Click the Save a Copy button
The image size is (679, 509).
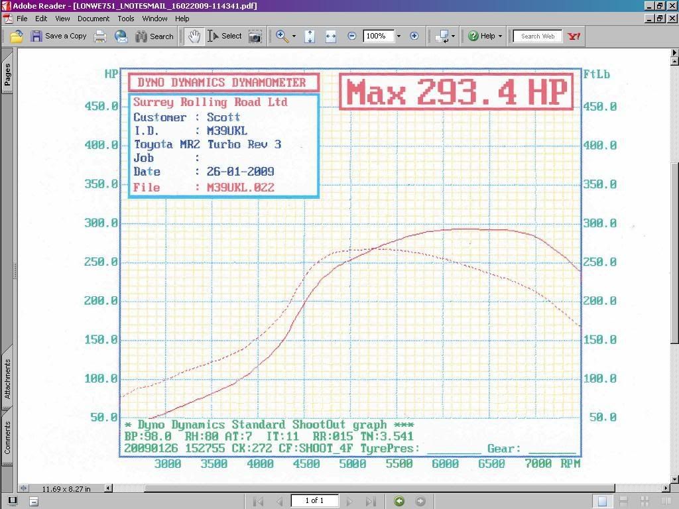[x=58, y=36]
